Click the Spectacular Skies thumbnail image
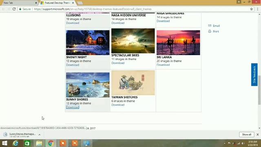 [x=133, y=41]
